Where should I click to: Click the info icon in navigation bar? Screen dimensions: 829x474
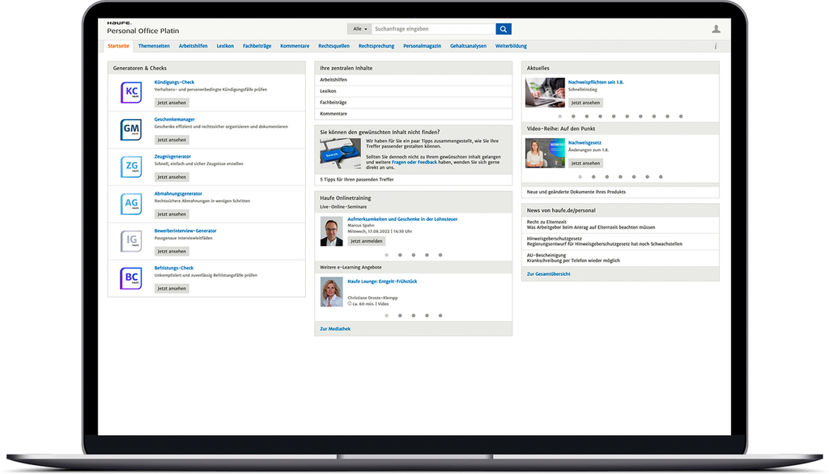click(716, 46)
